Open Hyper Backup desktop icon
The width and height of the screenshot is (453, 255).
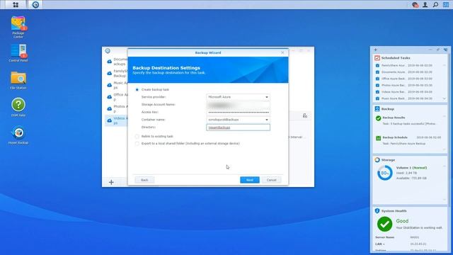click(18, 135)
